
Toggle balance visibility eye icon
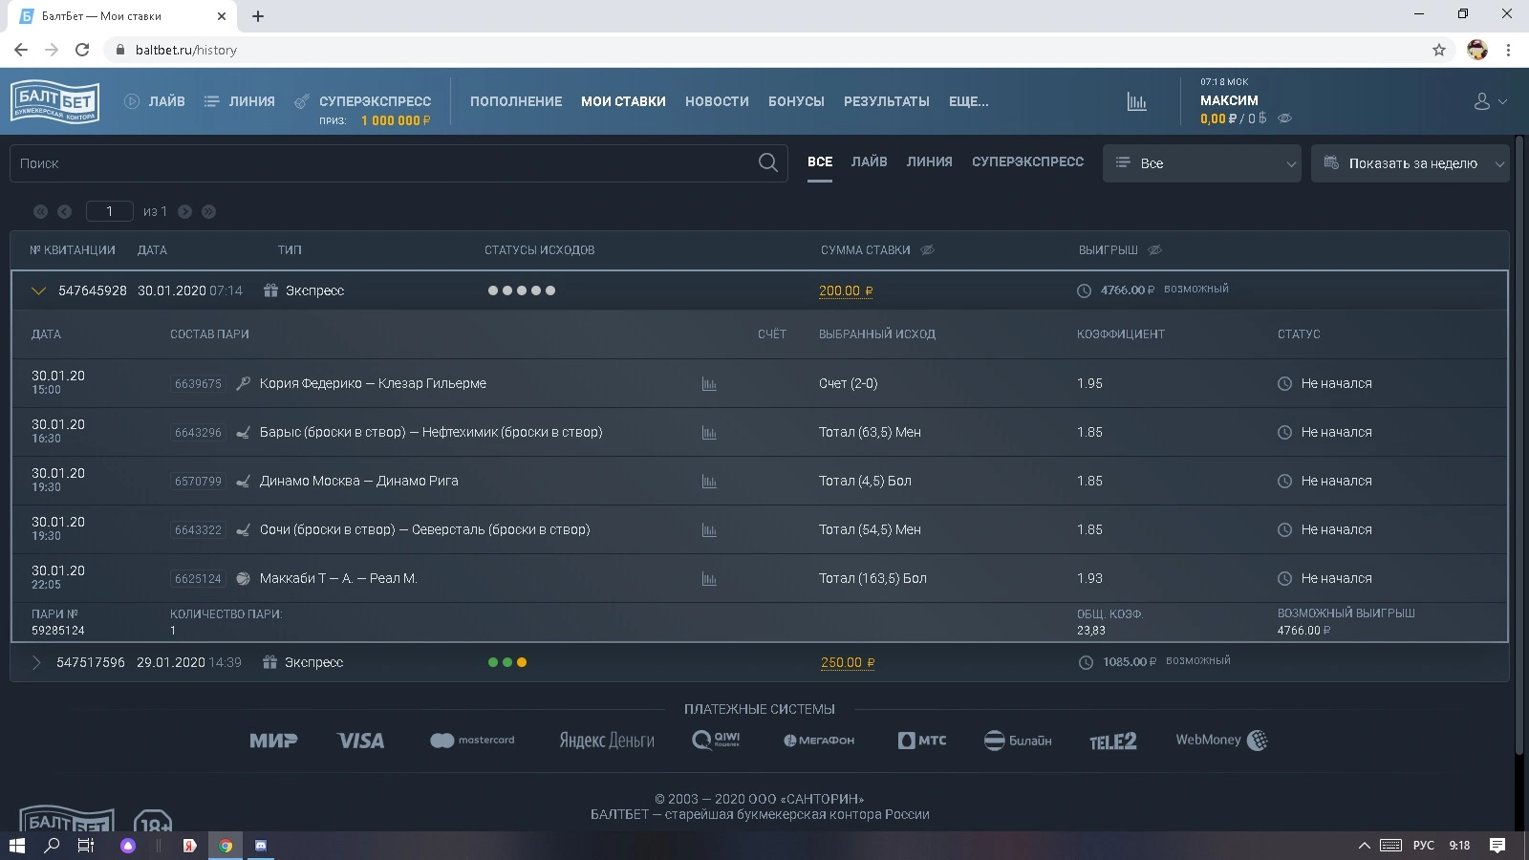pos(1284,118)
